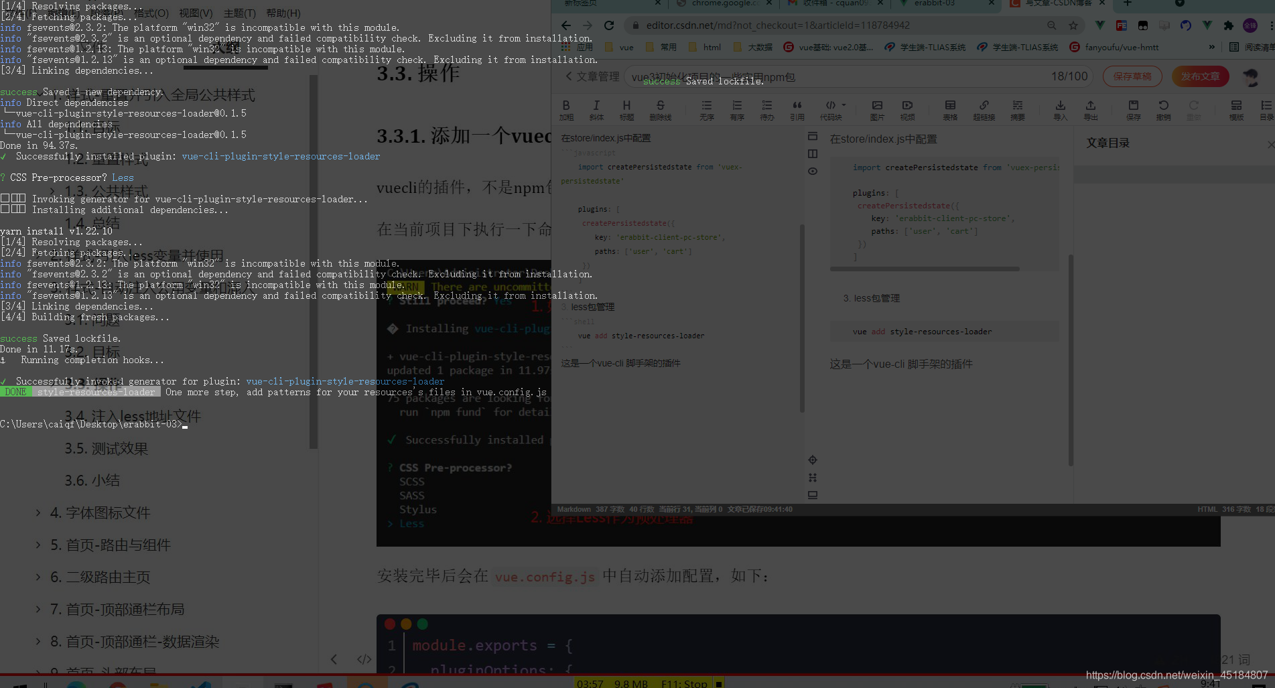This screenshot has width=1275, height=688.
Task: Export the article with the 导出 icon
Action: [1091, 110]
